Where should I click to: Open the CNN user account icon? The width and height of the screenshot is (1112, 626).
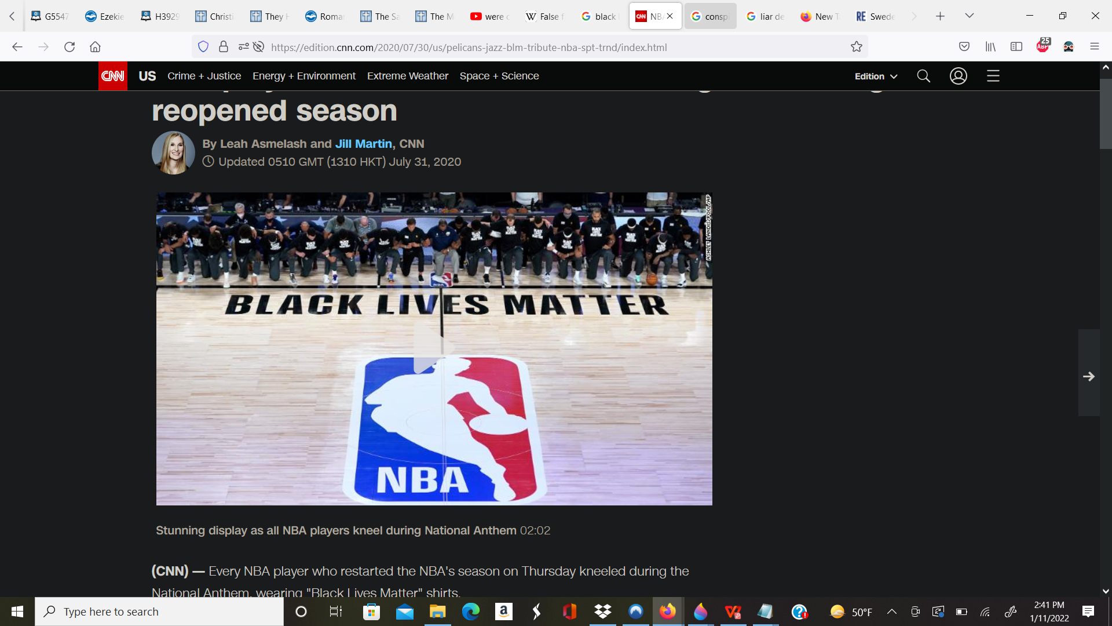[x=958, y=76]
